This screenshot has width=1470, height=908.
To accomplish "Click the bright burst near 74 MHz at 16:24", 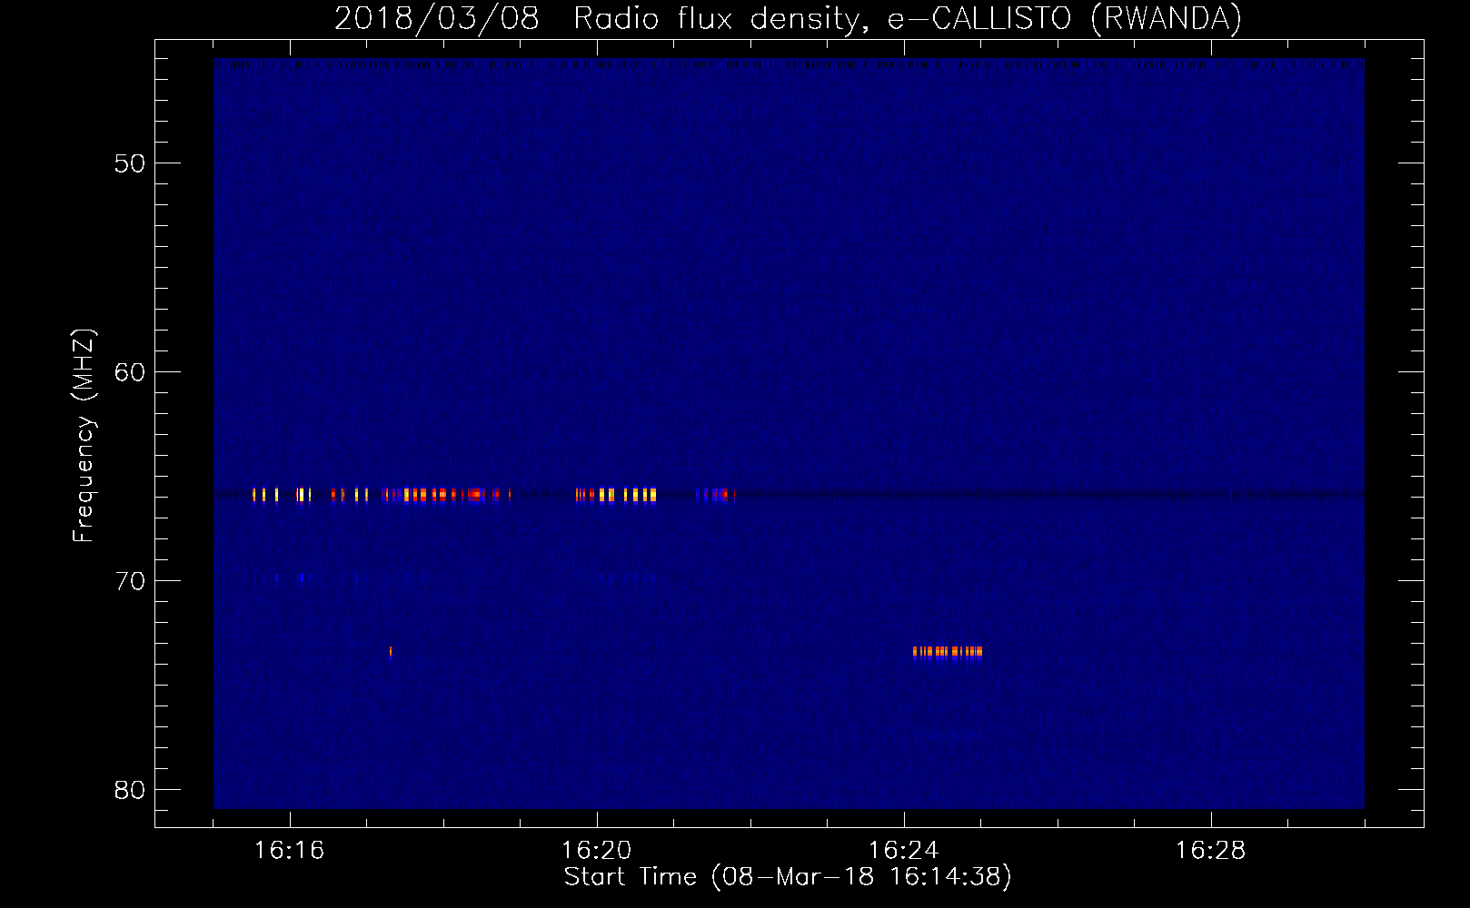I will tap(948, 652).
